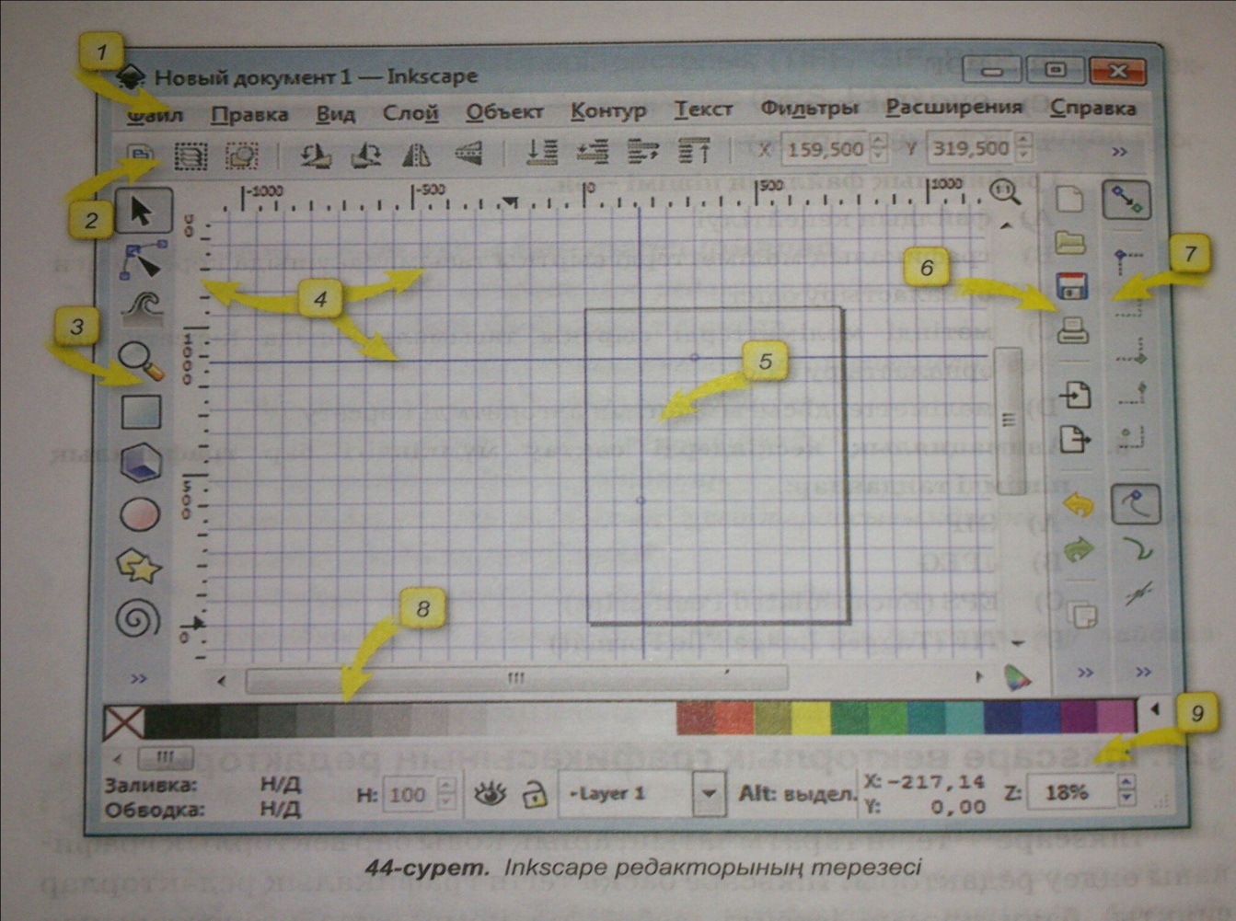Click the Export icon
The width and height of the screenshot is (1236, 921).
coord(1074,438)
